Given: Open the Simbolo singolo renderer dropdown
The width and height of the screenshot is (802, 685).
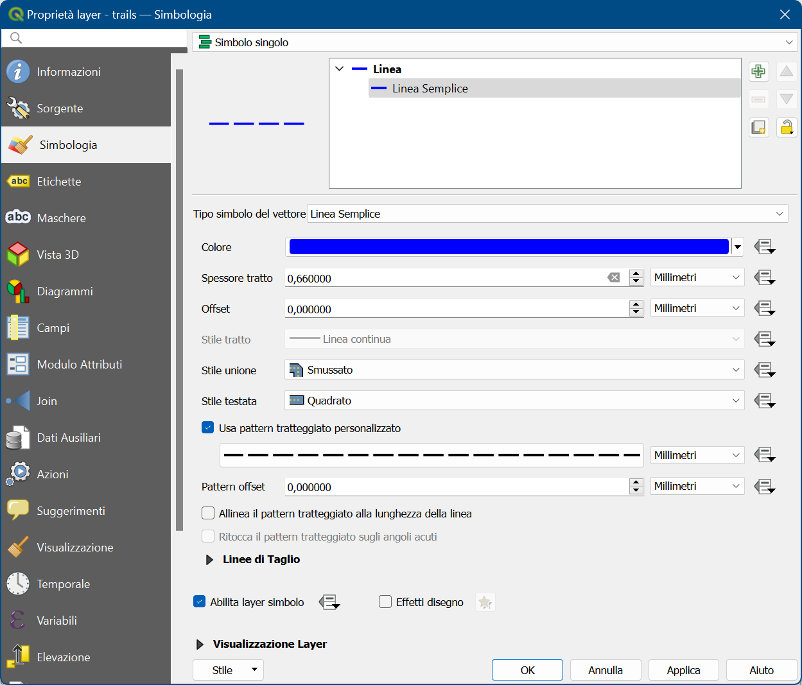Looking at the screenshot, I should 495,42.
